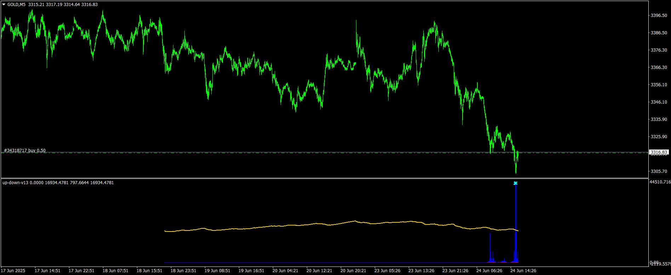Select the indicator value 797.6644
Image resolution: width=671 pixels, height=275 pixels.
(x=79, y=183)
